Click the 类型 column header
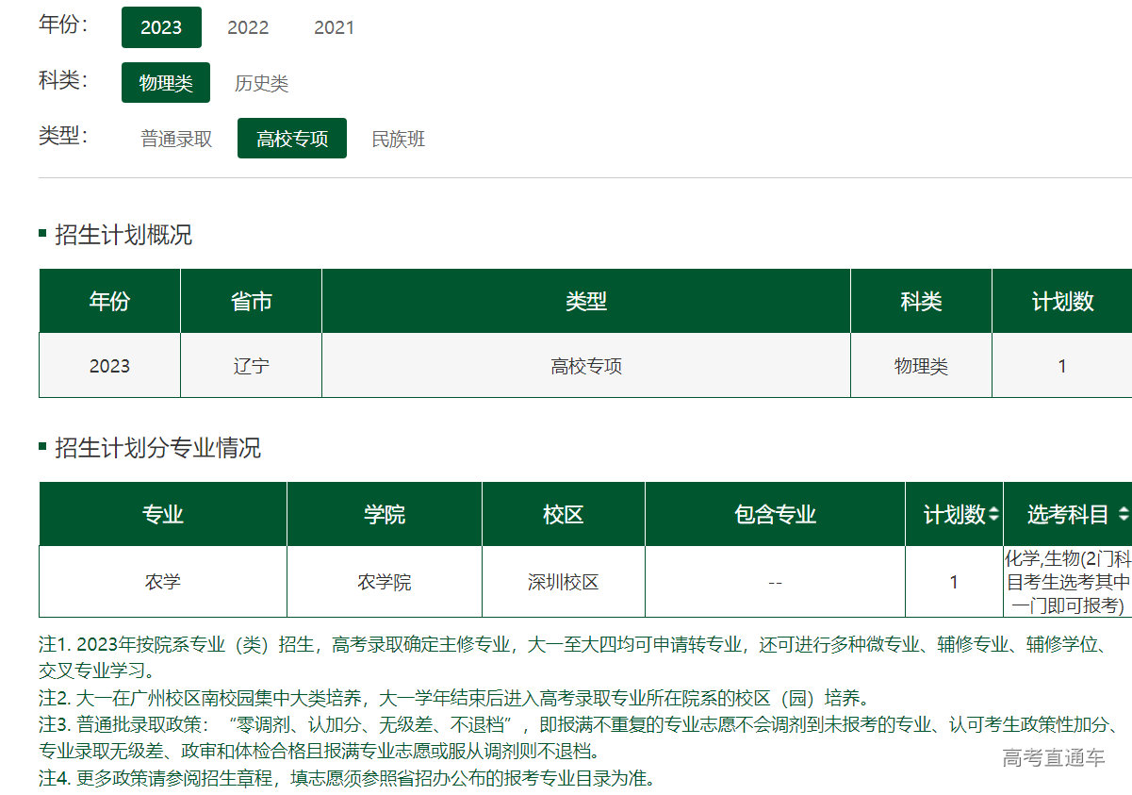 [x=585, y=300]
